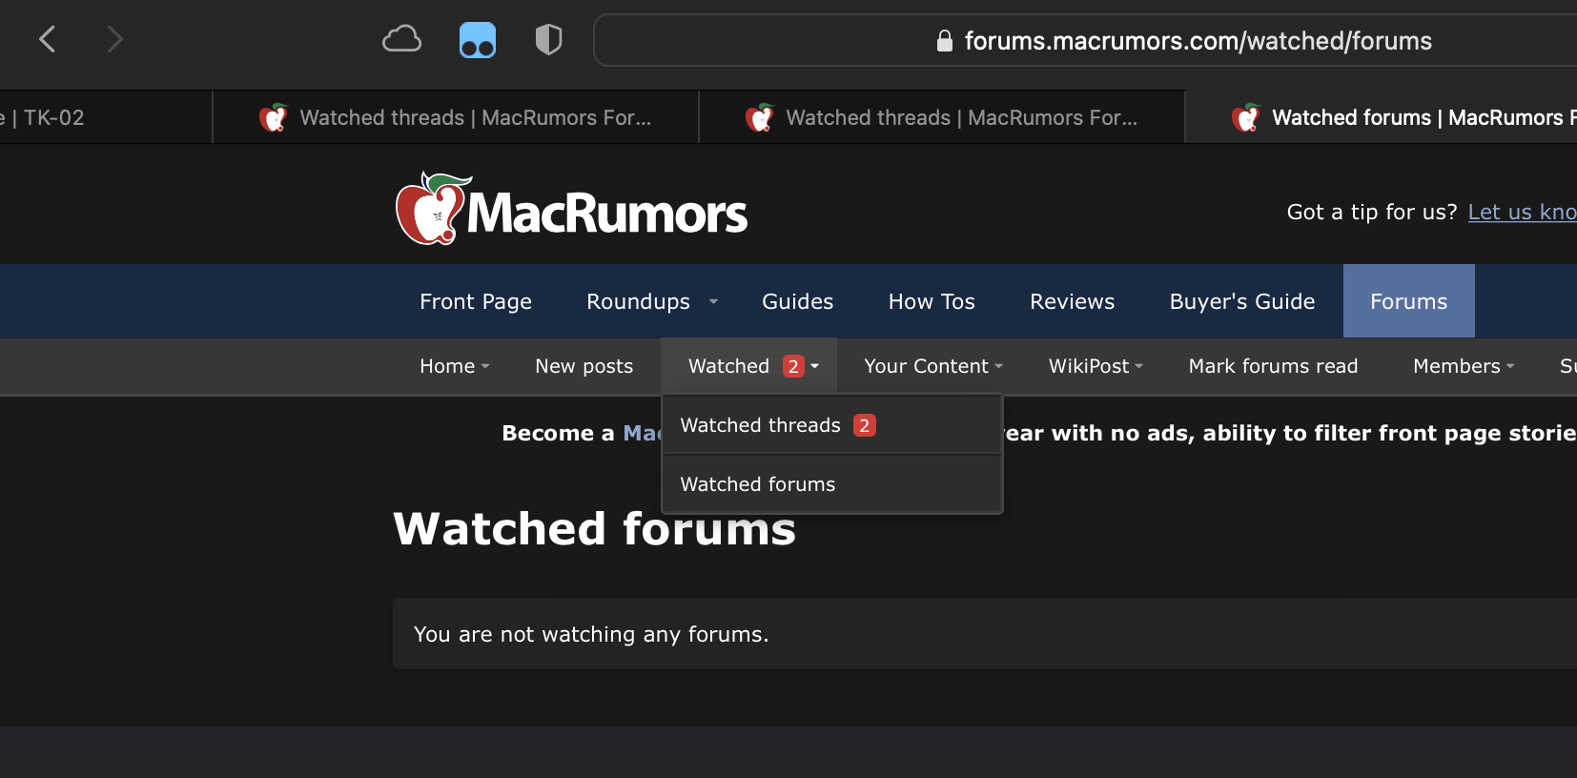
Task: Open the Roundups section
Action: tap(638, 301)
